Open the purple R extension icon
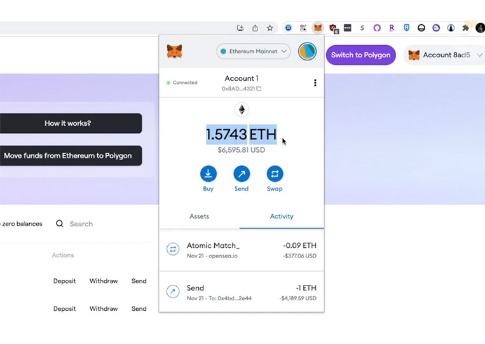 point(392,28)
